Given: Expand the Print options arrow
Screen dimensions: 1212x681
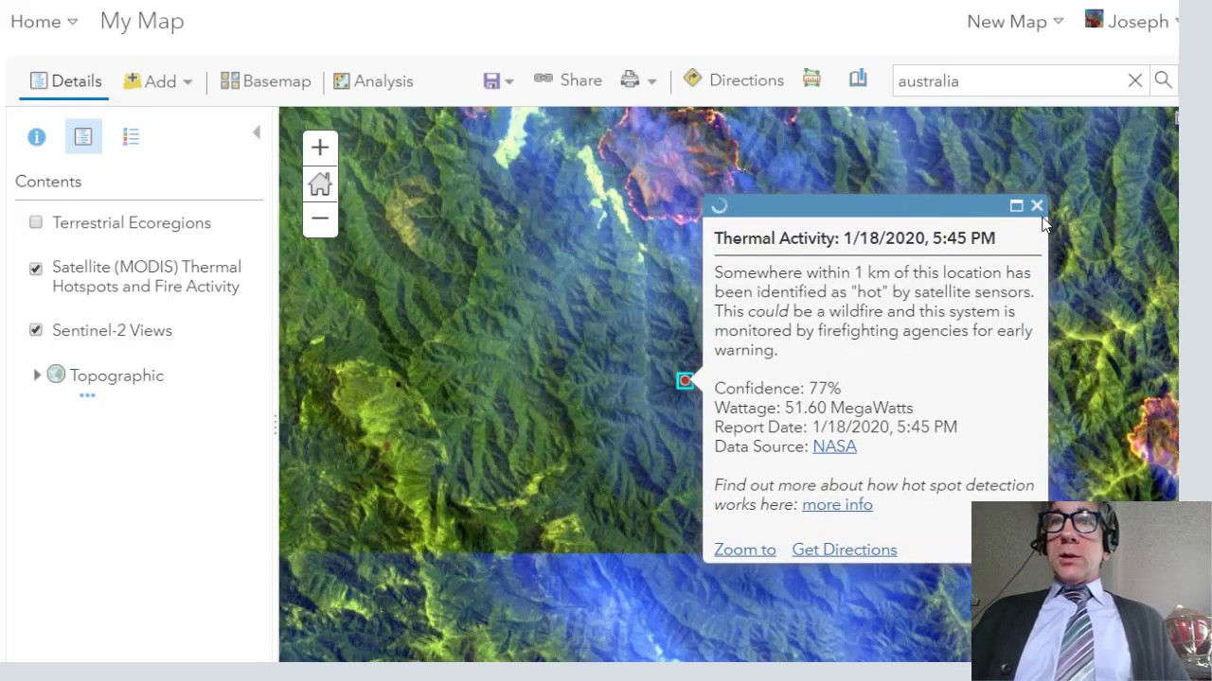Looking at the screenshot, I should 651,82.
